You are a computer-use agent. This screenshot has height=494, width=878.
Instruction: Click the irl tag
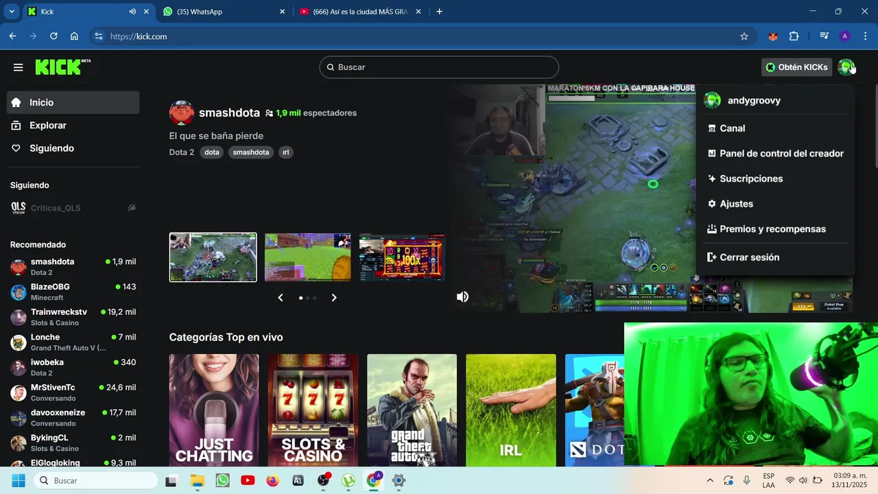[x=285, y=152]
